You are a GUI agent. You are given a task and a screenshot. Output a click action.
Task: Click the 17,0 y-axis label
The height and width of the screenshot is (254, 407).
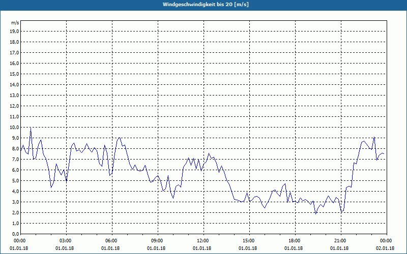click(x=14, y=53)
